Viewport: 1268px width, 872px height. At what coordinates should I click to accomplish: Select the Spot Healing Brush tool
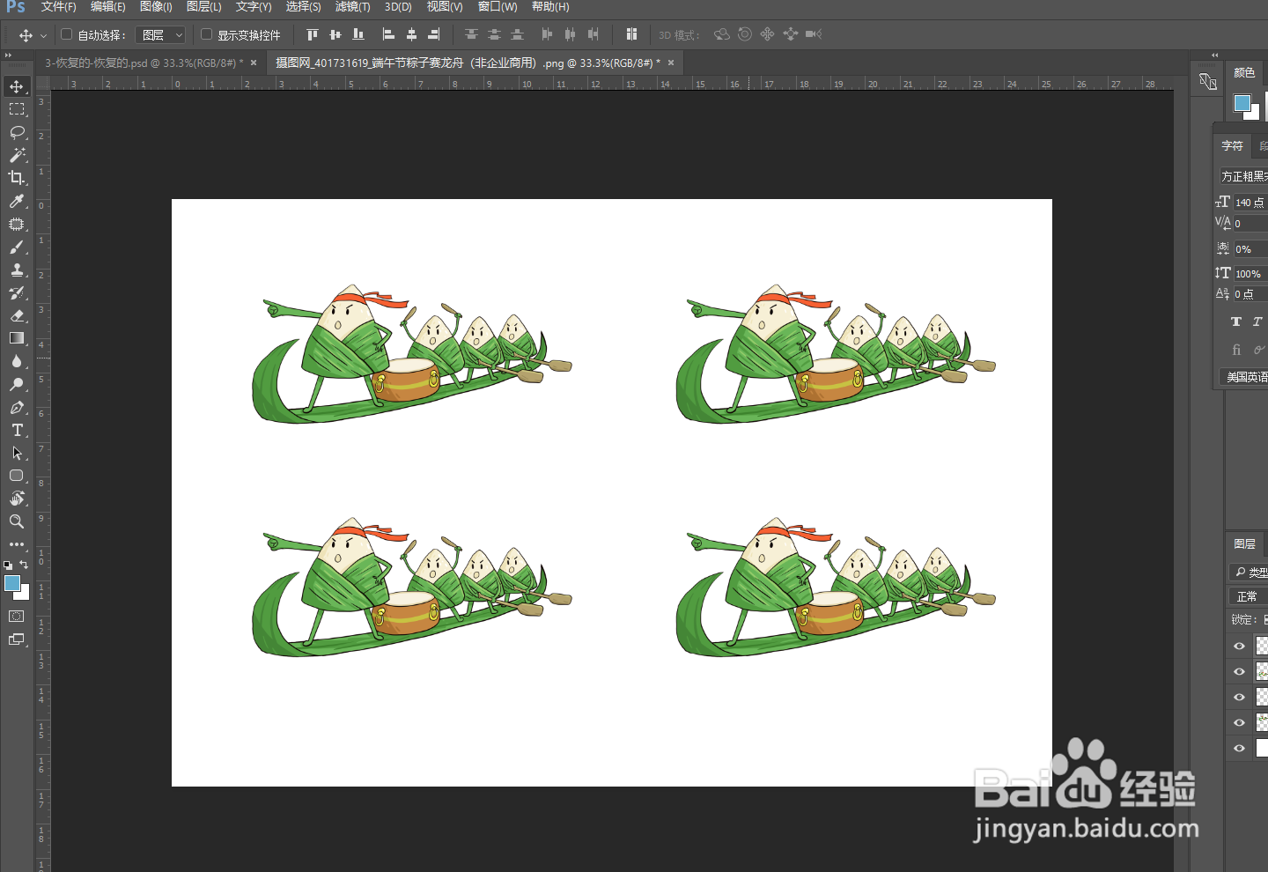point(16,224)
